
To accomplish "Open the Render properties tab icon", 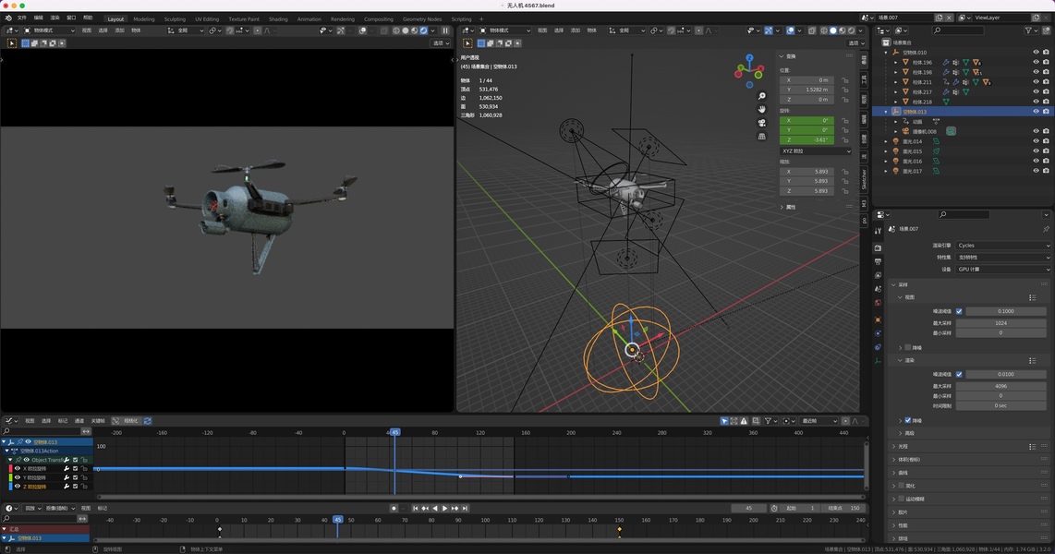I will (x=878, y=248).
